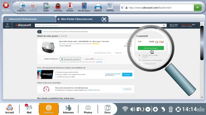Select Pas de garantie commerciale option
This screenshot has width=206, height=115.
[70, 59]
